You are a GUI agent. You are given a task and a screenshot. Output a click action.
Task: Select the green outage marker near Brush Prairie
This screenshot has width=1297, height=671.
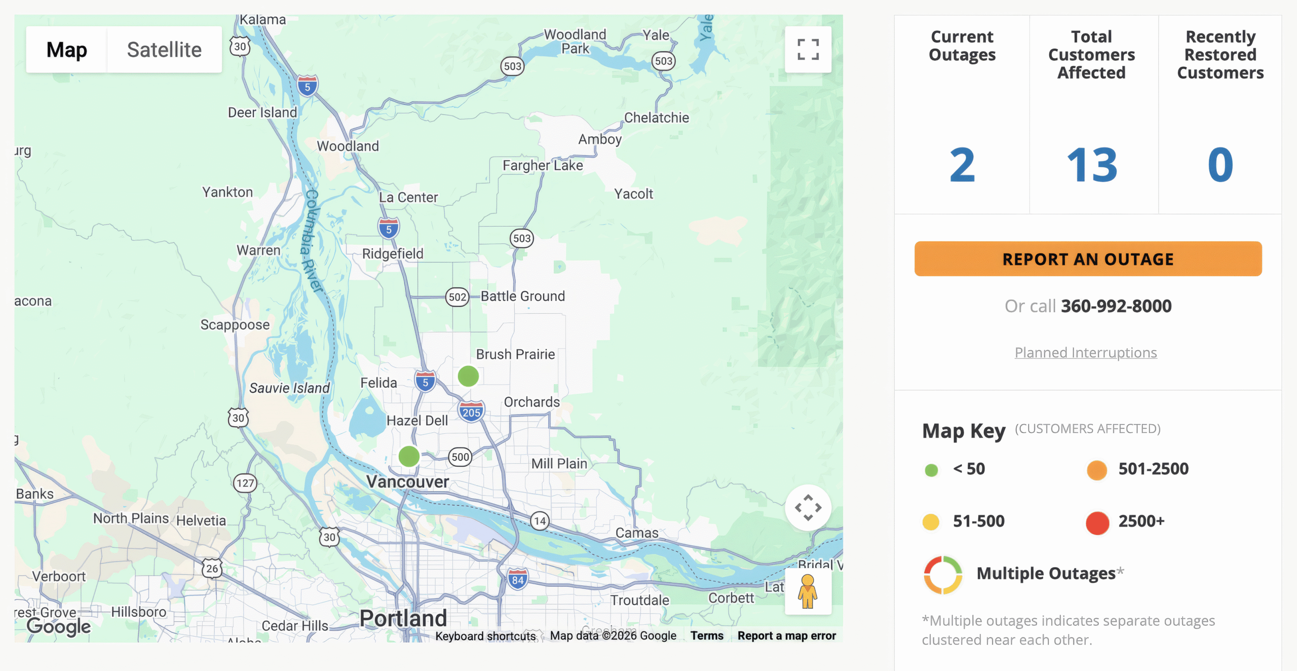pyautogui.click(x=468, y=376)
